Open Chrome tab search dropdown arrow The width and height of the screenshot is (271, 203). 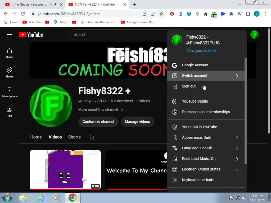tap(239, 4)
